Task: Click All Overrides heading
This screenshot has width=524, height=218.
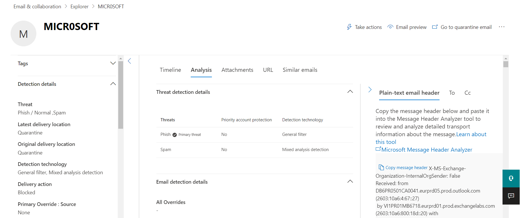Action: tap(171, 202)
